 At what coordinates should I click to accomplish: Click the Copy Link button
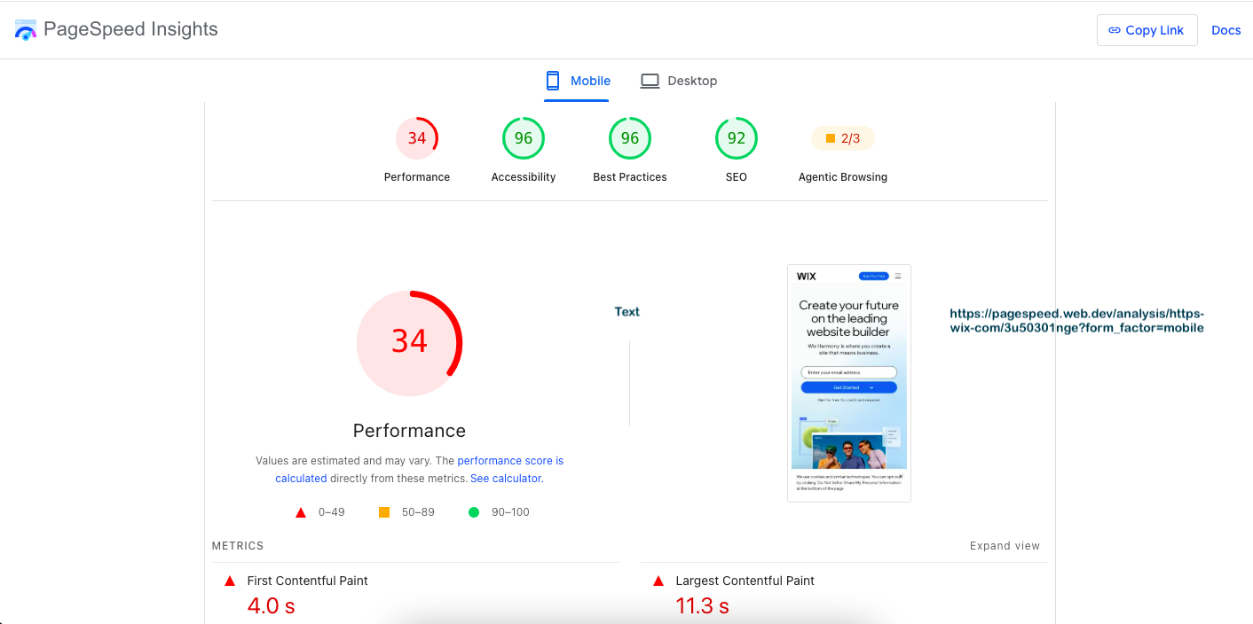pos(1147,30)
